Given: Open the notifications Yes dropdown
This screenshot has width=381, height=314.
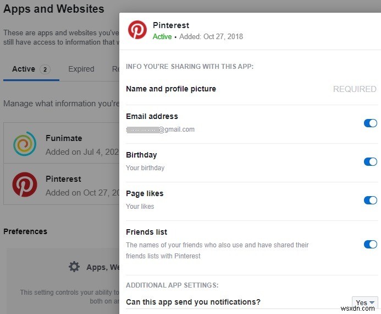Looking at the screenshot, I should coord(365,302).
